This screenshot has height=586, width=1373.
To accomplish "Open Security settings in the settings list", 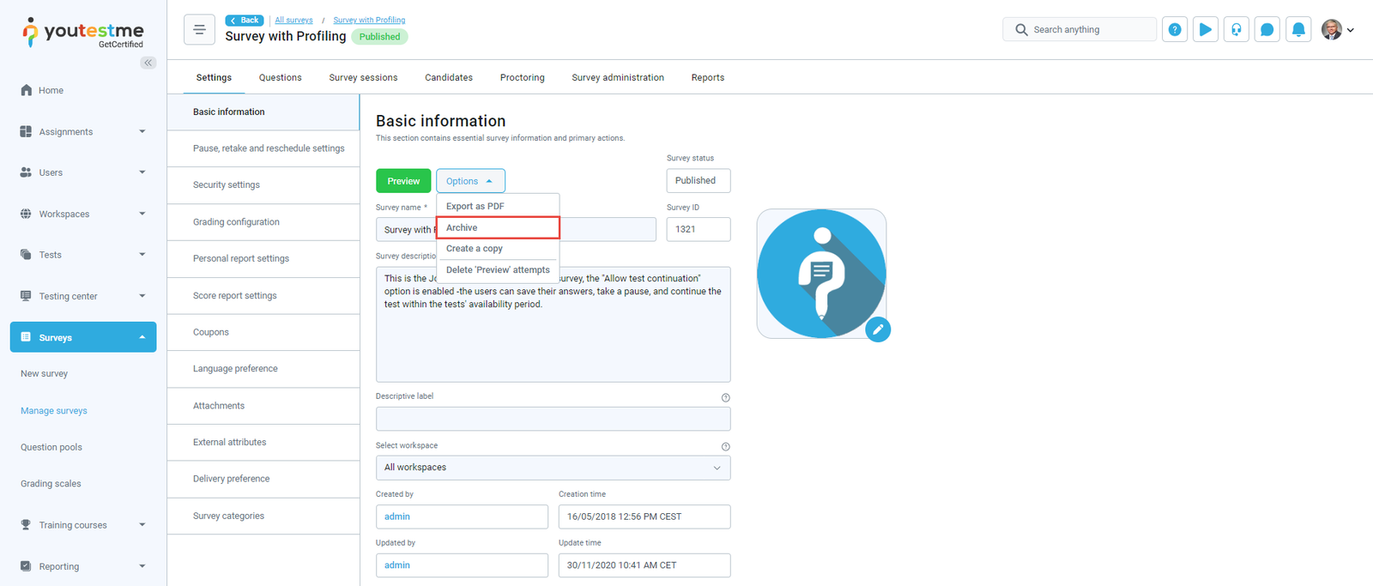I will pyautogui.click(x=227, y=185).
